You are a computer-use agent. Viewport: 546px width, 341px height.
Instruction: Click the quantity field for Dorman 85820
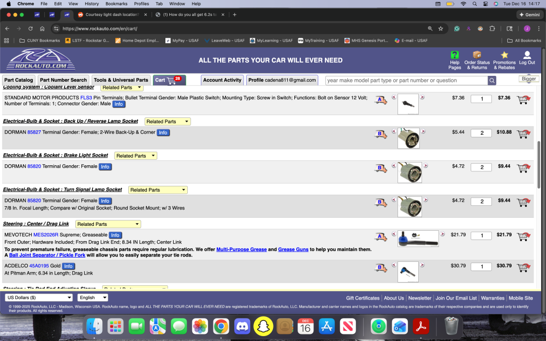[481, 167]
